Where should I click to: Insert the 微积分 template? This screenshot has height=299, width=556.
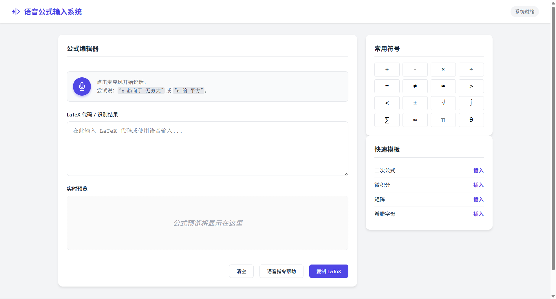[x=478, y=185]
